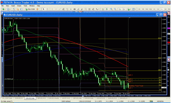Viewport: 171px width, 103px height.
Task: Switch to M30 timeframe
Action: (x=150, y=9)
